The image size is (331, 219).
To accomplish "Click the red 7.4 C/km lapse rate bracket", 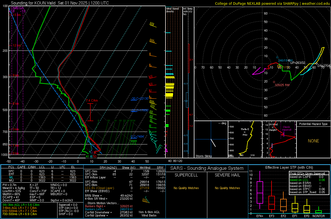I will (90, 112).
